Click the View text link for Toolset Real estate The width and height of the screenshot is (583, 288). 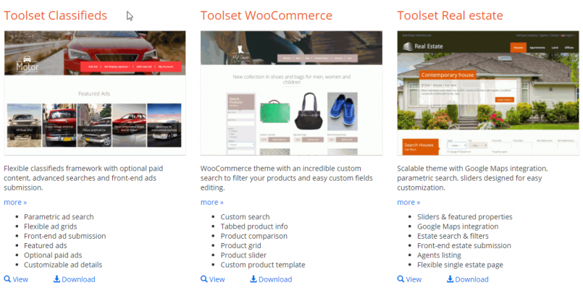[414, 279]
